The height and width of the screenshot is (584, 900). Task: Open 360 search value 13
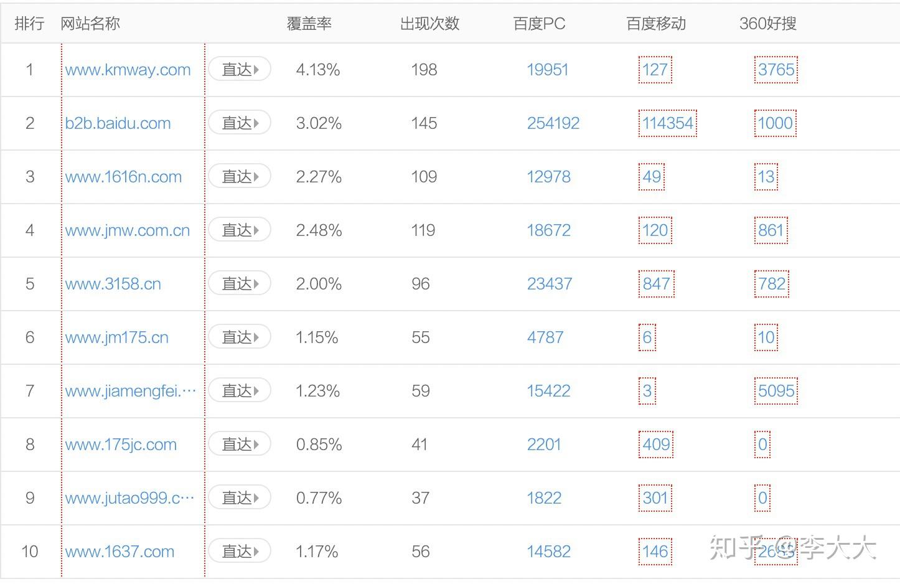coord(766,177)
